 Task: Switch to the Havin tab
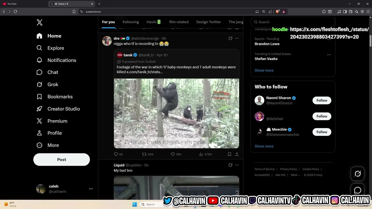pos(154,22)
